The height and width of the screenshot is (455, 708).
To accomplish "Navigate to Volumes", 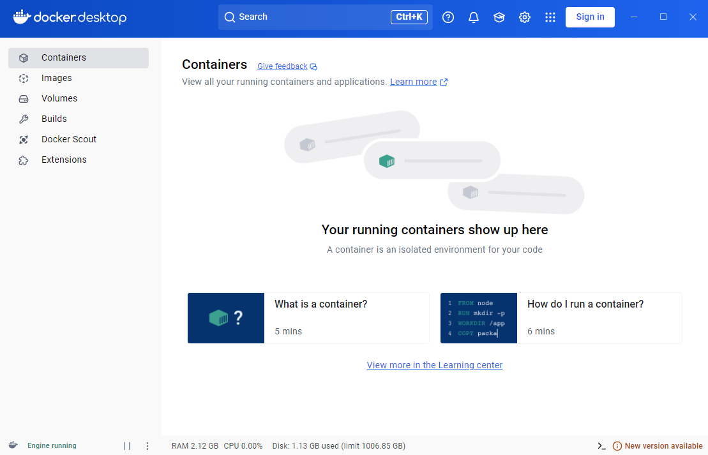I will tap(79, 98).
